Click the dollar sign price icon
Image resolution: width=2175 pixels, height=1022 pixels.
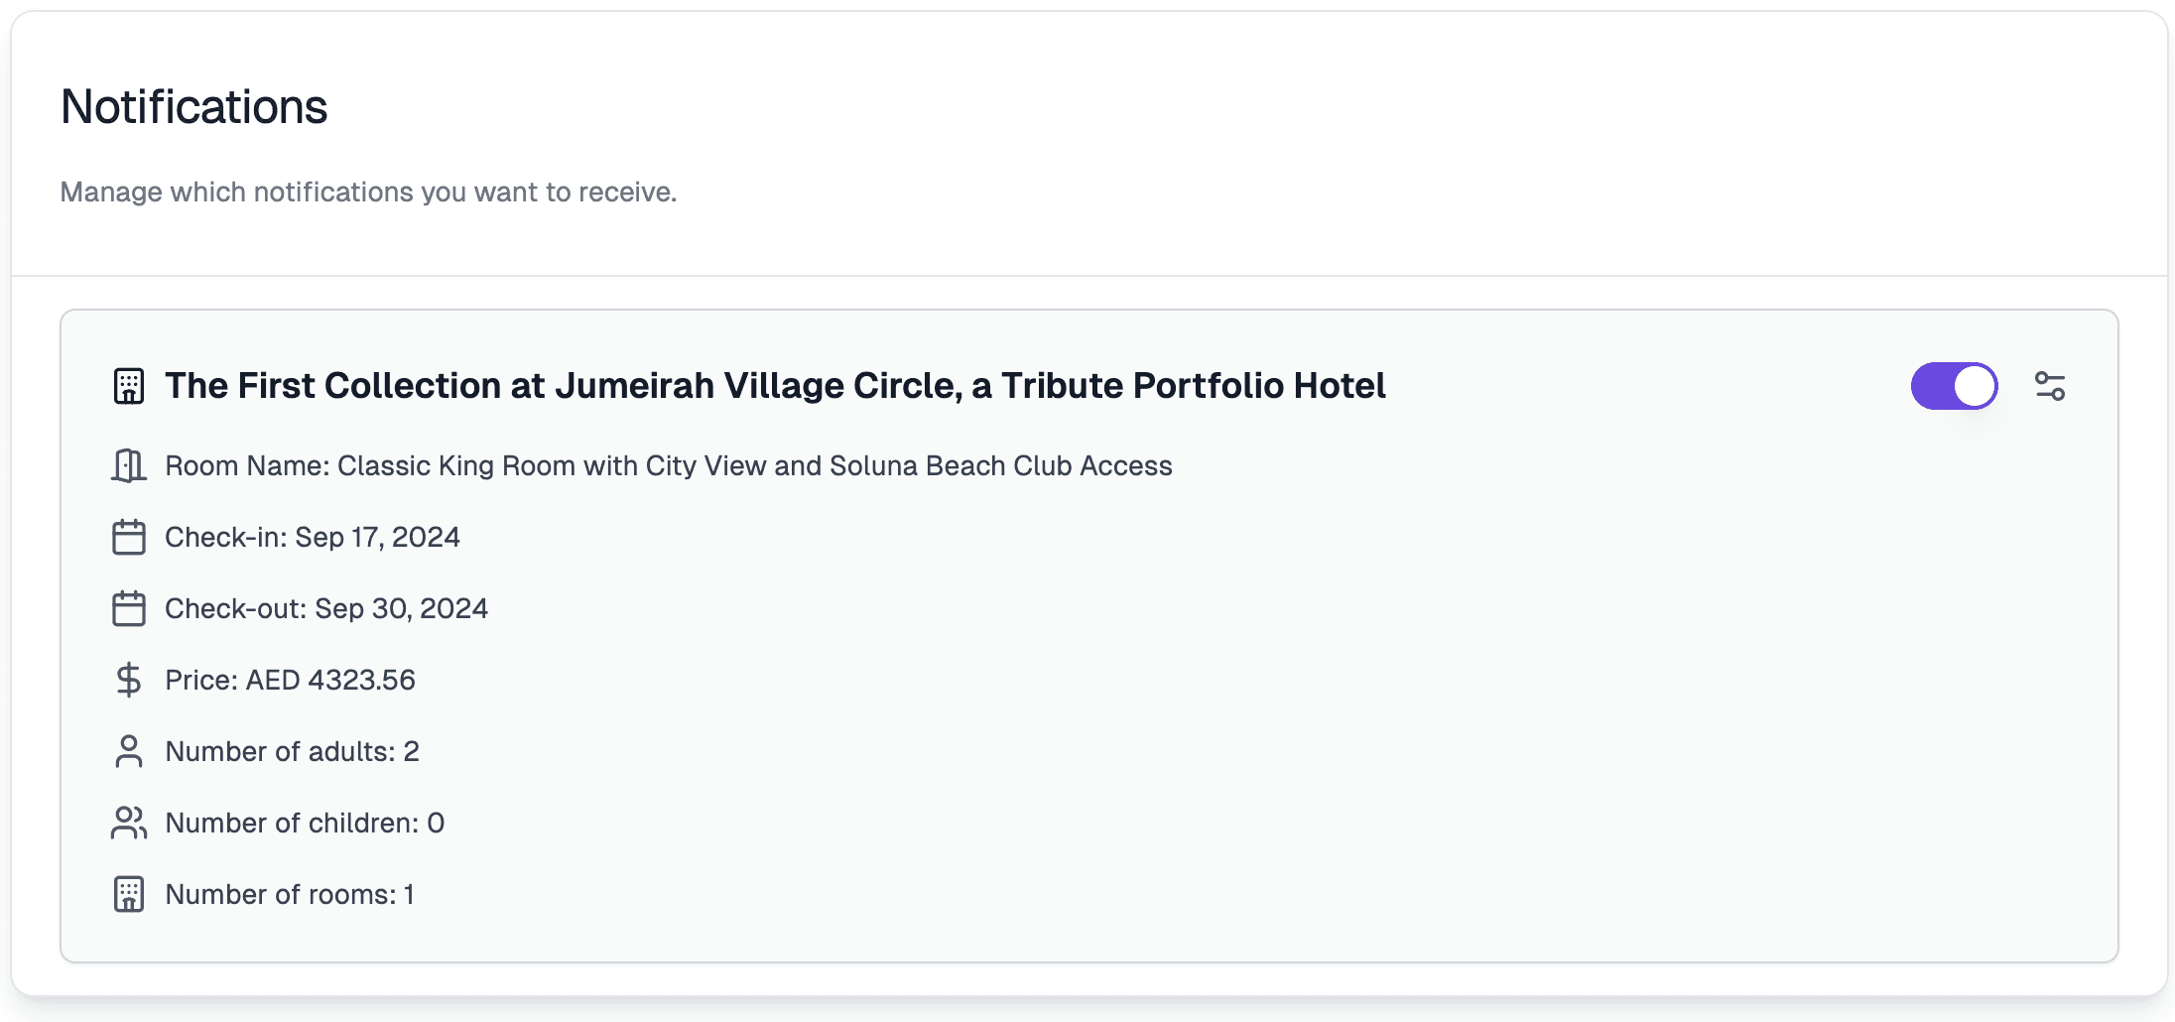(129, 680)
